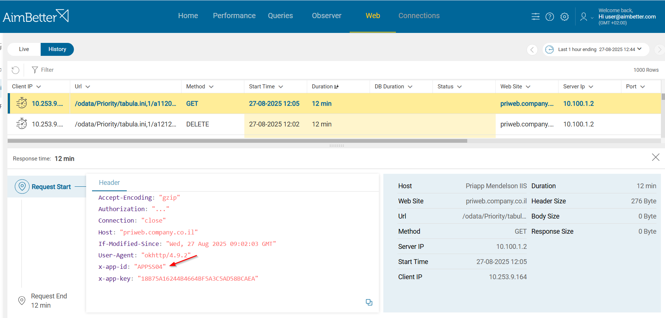The height and width of the screenshot is (318, 665).
Task: Close the response details panel
Action: 655,157
